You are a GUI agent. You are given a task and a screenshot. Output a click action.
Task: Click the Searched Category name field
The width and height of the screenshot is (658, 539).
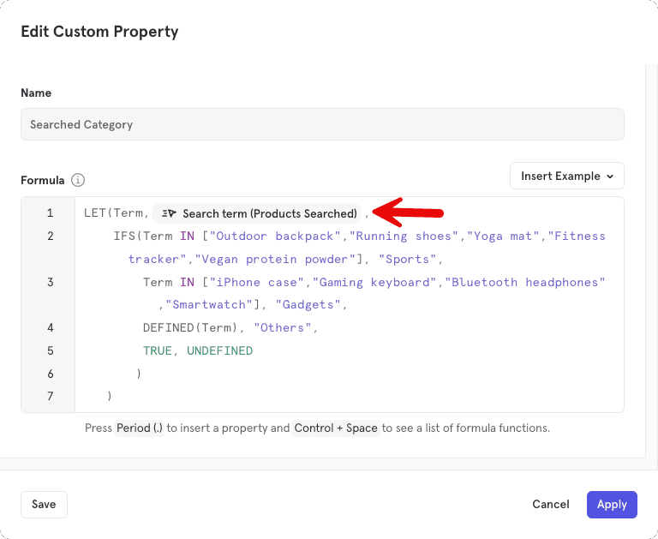pos(322,124)
